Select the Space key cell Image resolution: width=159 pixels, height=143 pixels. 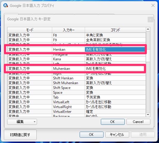(x=68, y=93)
